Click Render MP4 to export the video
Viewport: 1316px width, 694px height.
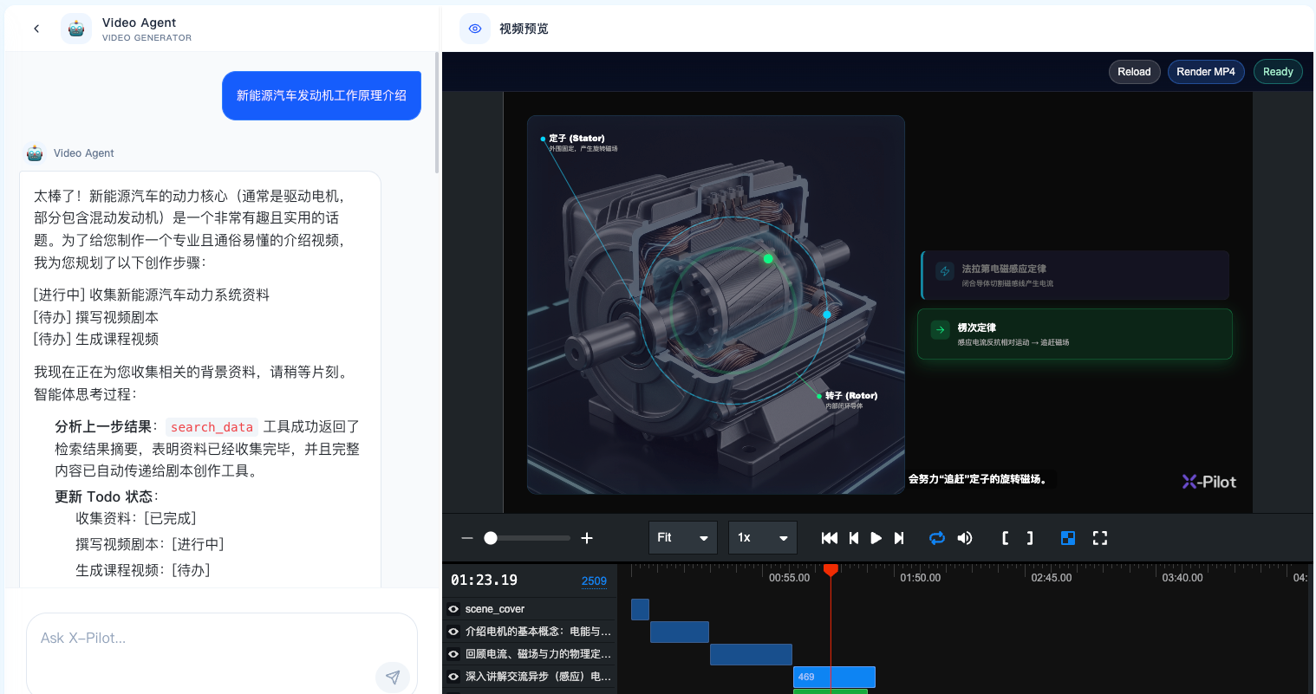coord(1206,72)
